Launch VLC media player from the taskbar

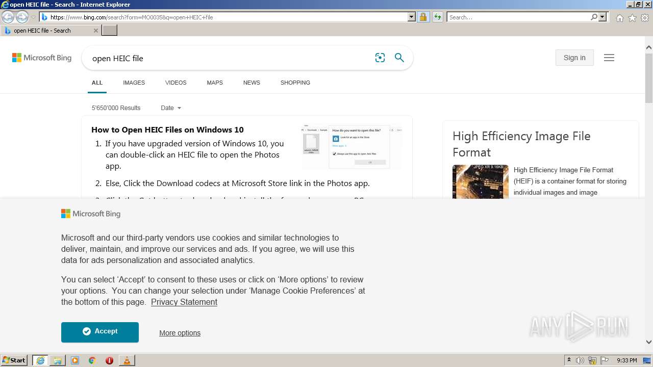click(127, 360)
